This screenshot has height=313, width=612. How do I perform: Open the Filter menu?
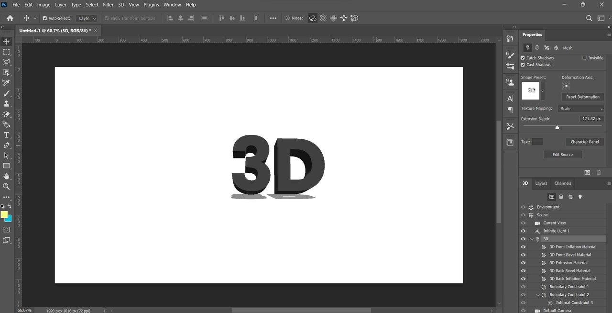(x=108, y=4)
